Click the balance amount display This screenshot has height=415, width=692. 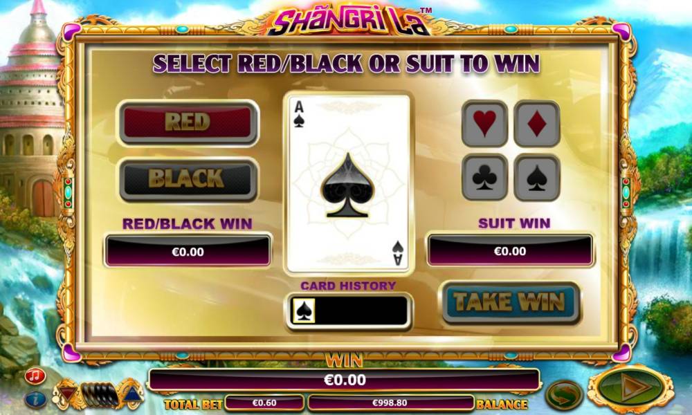click(390, 403)
